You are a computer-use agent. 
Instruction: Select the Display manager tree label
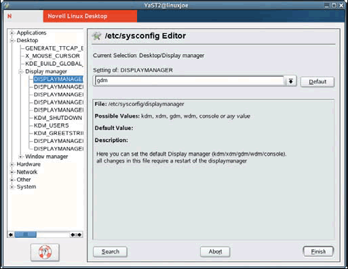[x=46, y=72]
